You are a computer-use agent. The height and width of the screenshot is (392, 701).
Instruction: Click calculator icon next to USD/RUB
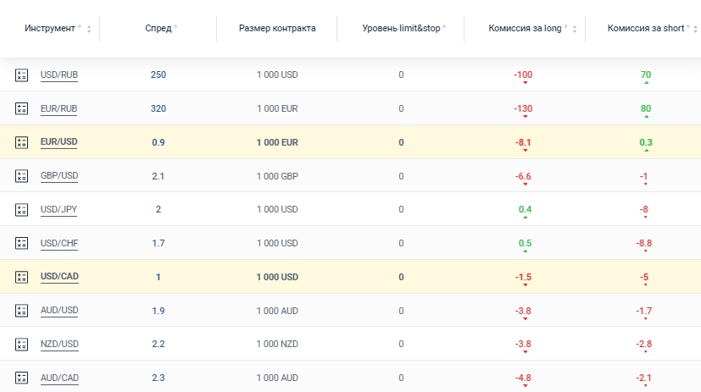[x=22, y=75]
